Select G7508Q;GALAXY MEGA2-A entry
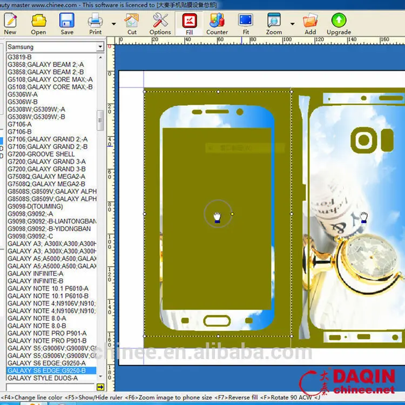This screenshot has width=405, height=405. [x=46, y=177]
